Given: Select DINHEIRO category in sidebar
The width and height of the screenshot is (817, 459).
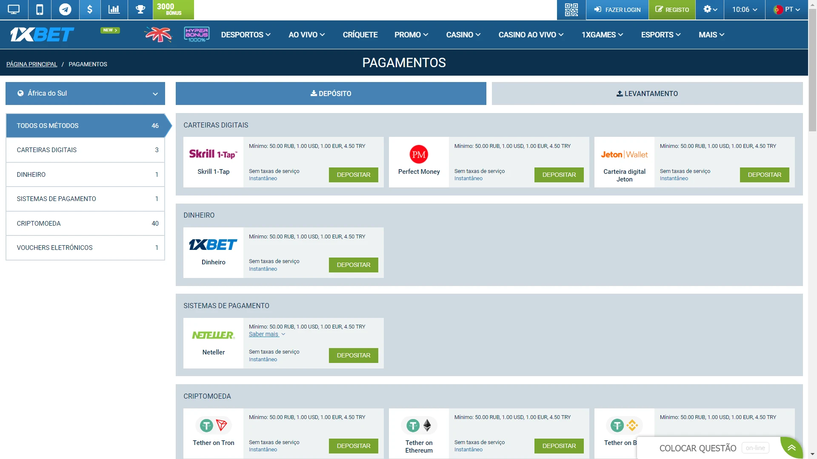Looking at the screenshot, I should click(85, 175).
